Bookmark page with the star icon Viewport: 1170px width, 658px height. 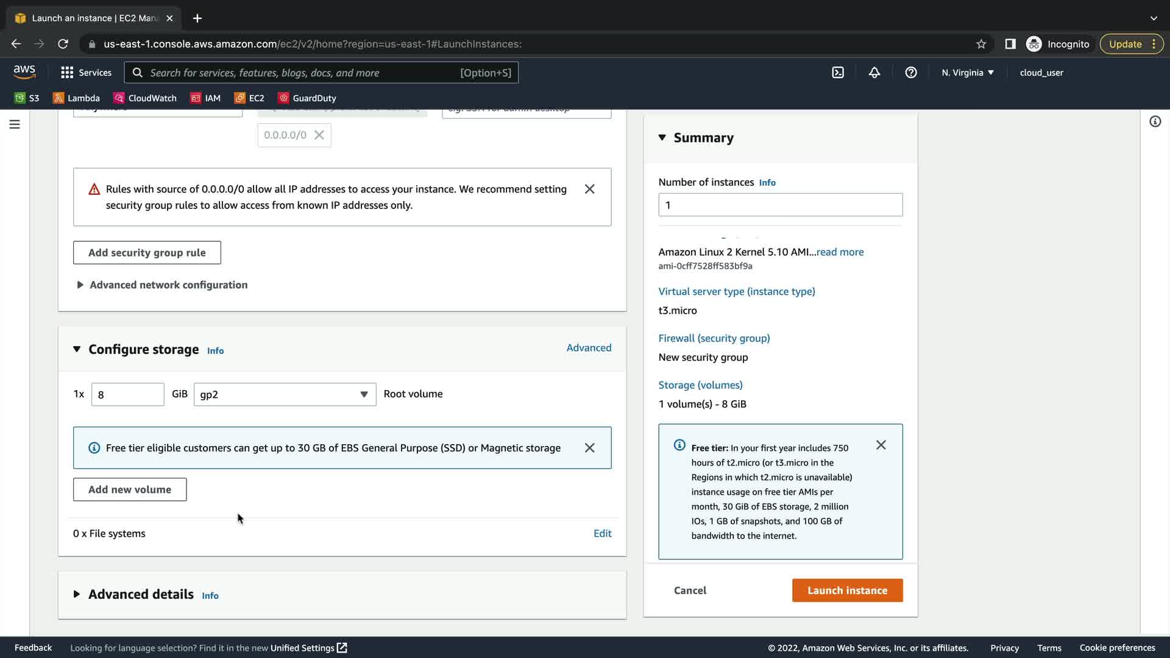pos(981,44)
